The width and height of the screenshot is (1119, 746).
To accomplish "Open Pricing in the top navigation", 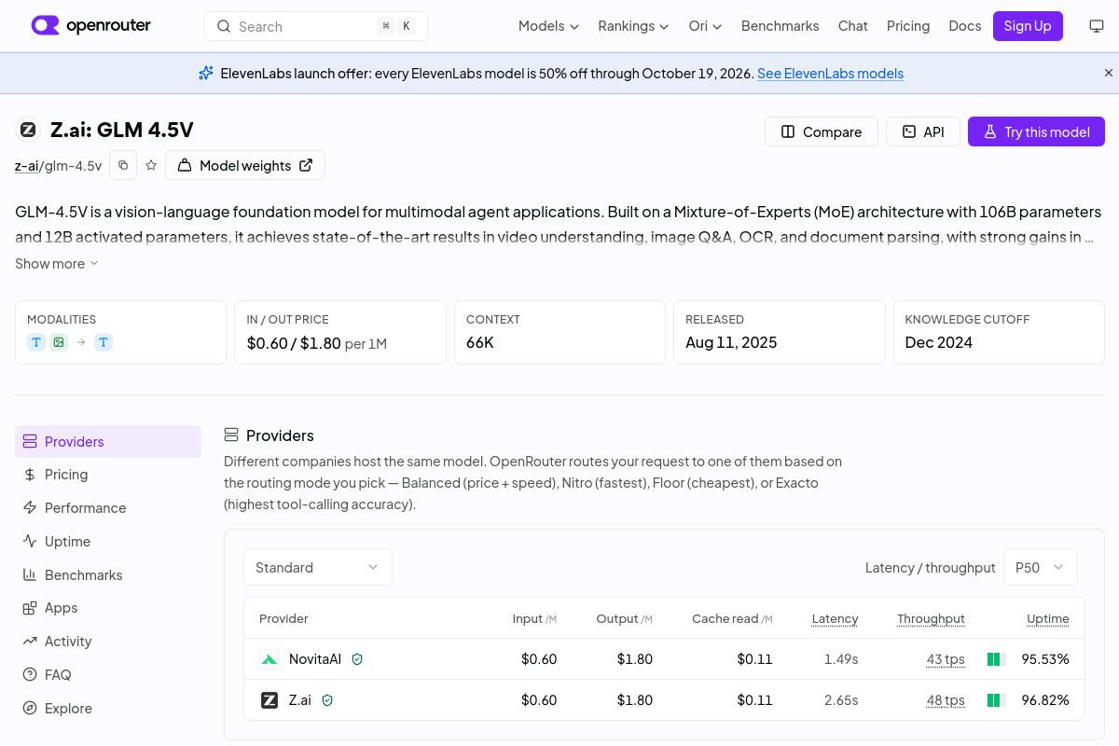I will (908, 26).
